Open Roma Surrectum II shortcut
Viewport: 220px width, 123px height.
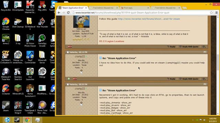pos(30,91)
